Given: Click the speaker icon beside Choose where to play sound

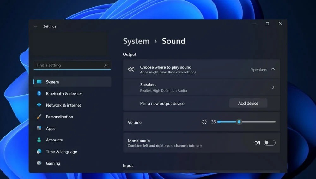Looking at the screenshot, I should point(131,69).
